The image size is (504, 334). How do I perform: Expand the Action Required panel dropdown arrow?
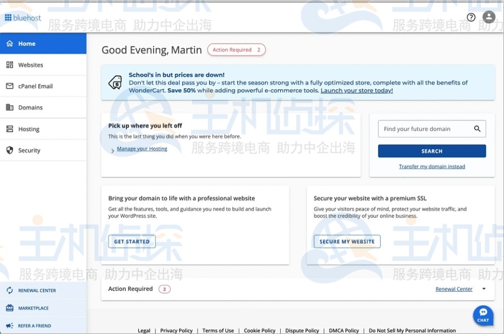coord(484,289)
